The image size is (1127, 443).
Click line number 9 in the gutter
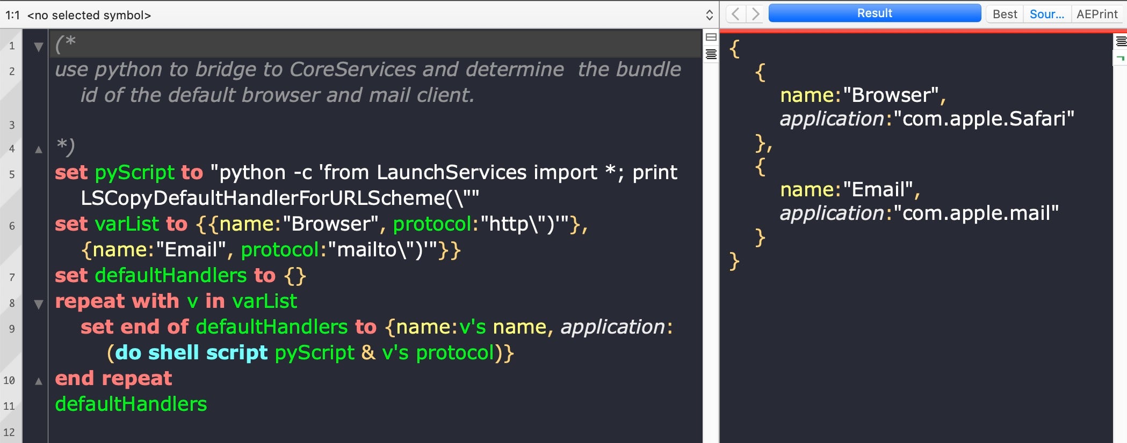pyautogui.click(x=11, y=329)
